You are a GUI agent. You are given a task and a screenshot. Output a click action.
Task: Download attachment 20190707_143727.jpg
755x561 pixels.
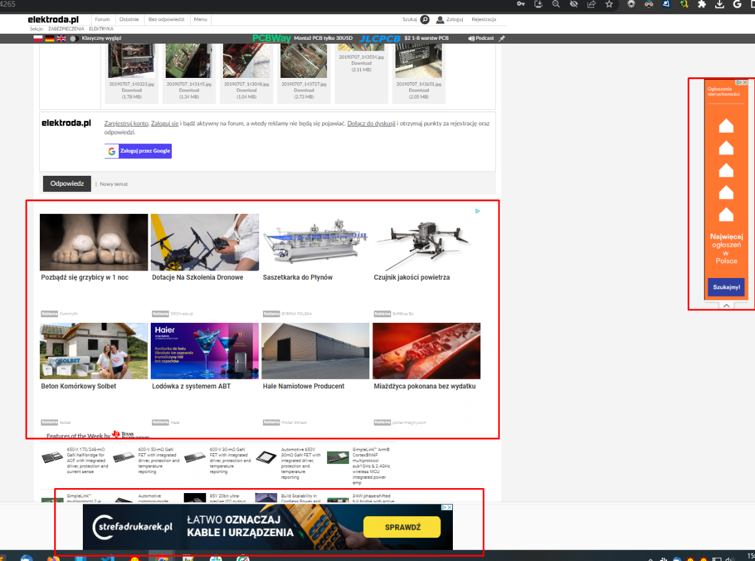304,90
